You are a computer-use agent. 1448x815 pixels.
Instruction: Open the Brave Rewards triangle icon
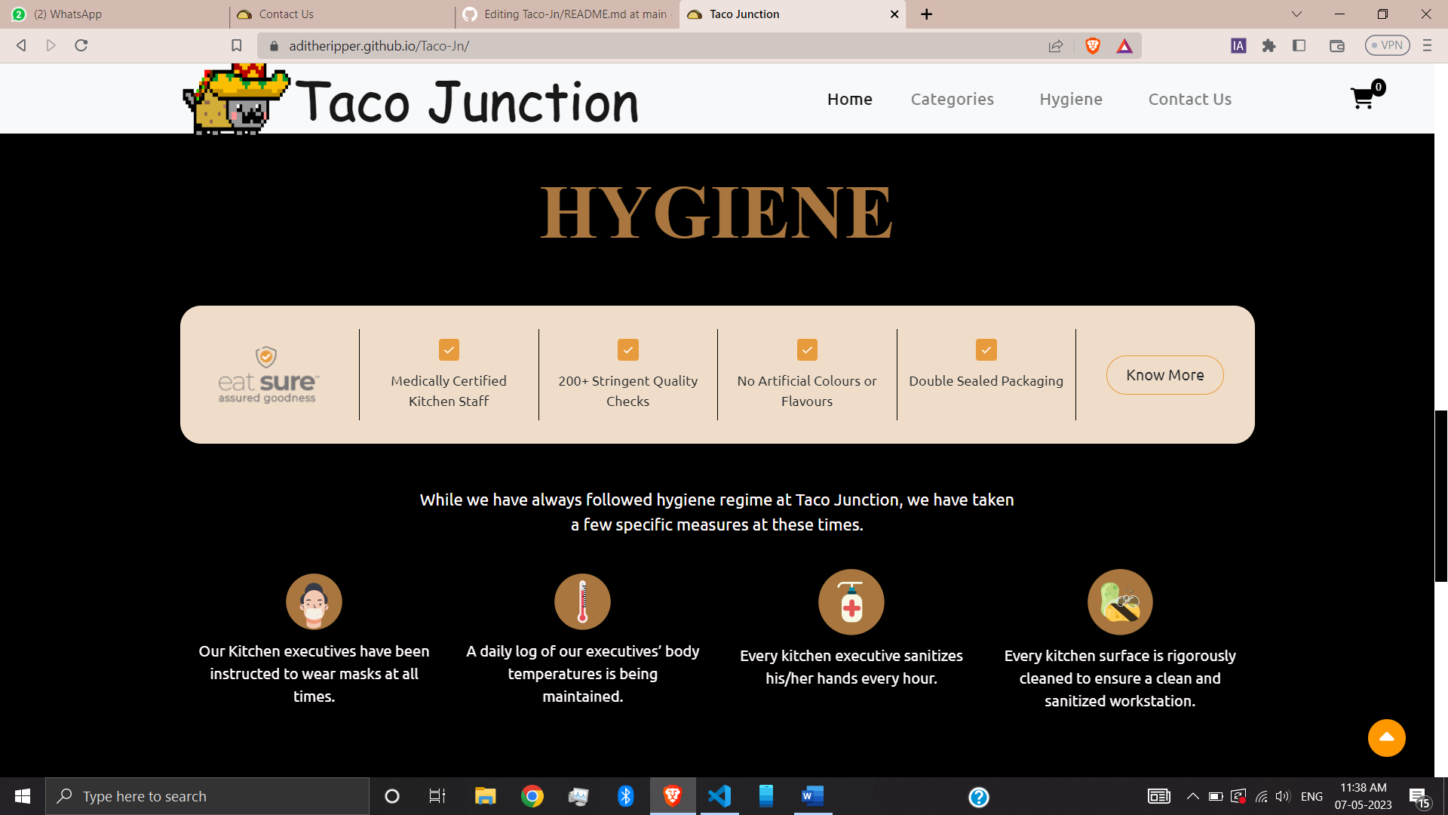click(1124, 45)
